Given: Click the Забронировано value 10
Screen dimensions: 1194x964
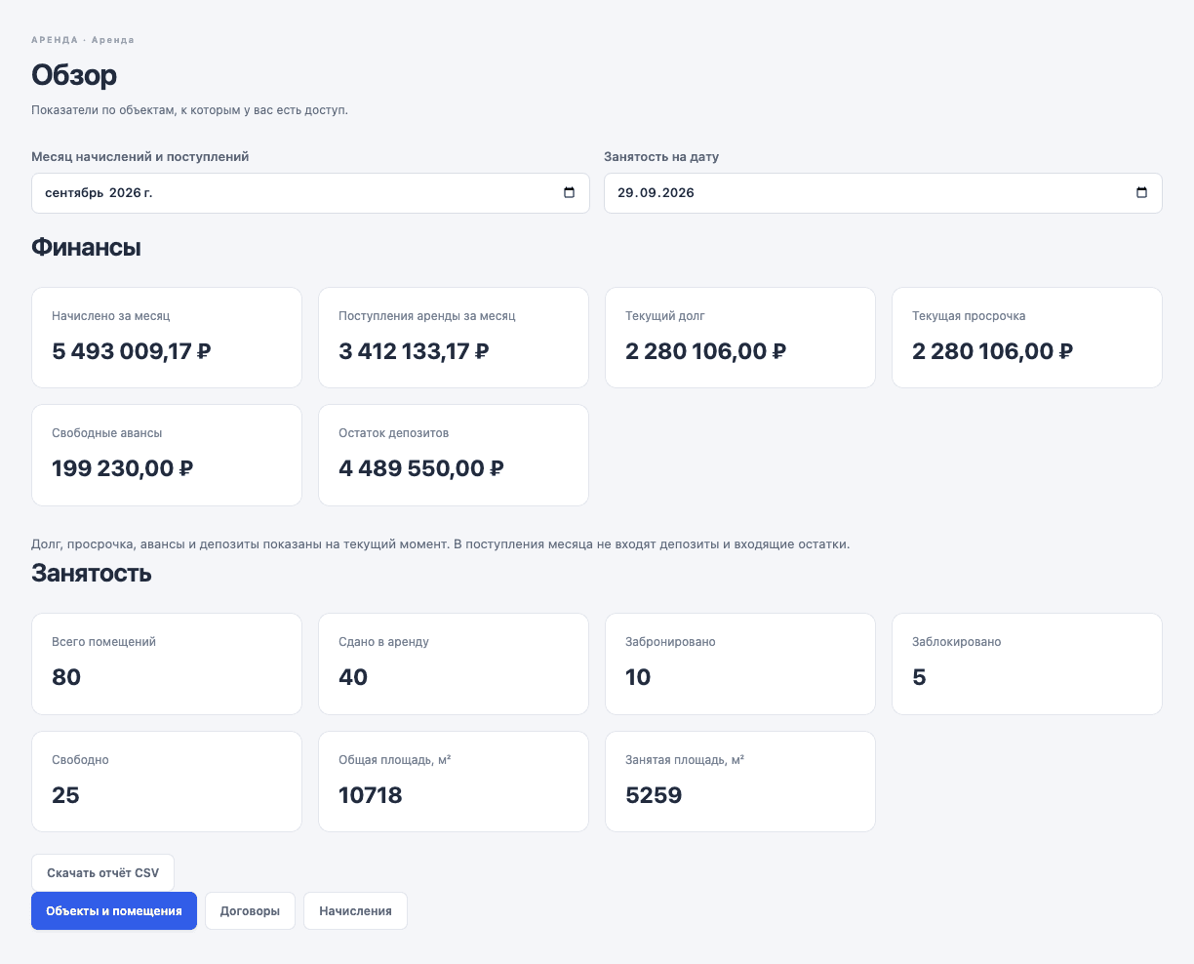Looking at the screenshot, I should (x=638, y=677).
